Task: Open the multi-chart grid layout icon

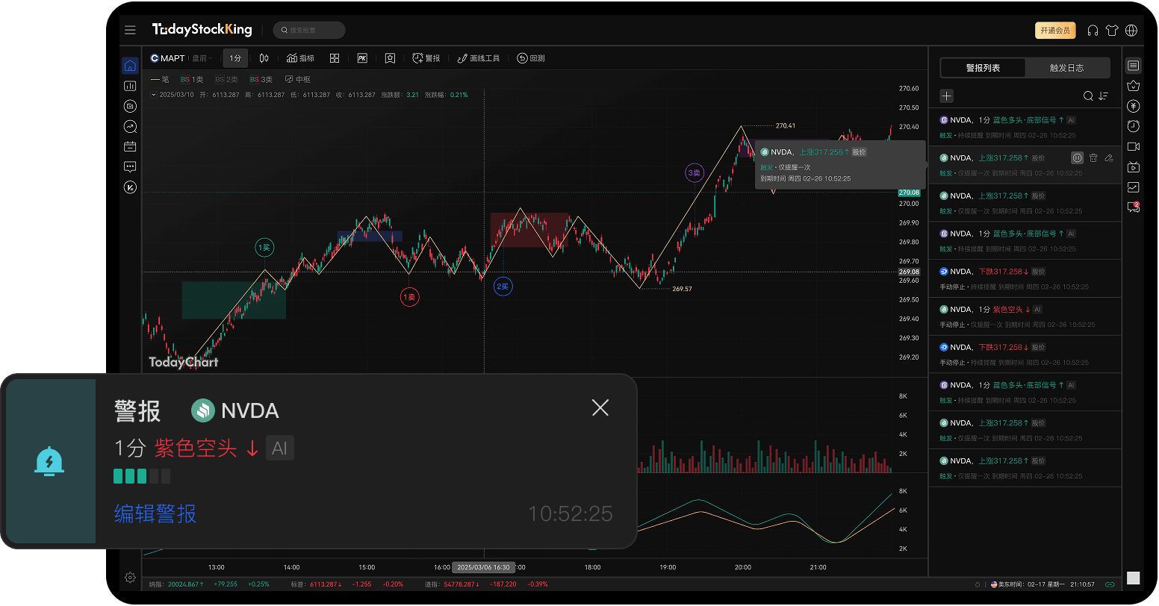Action: (335, 58)
